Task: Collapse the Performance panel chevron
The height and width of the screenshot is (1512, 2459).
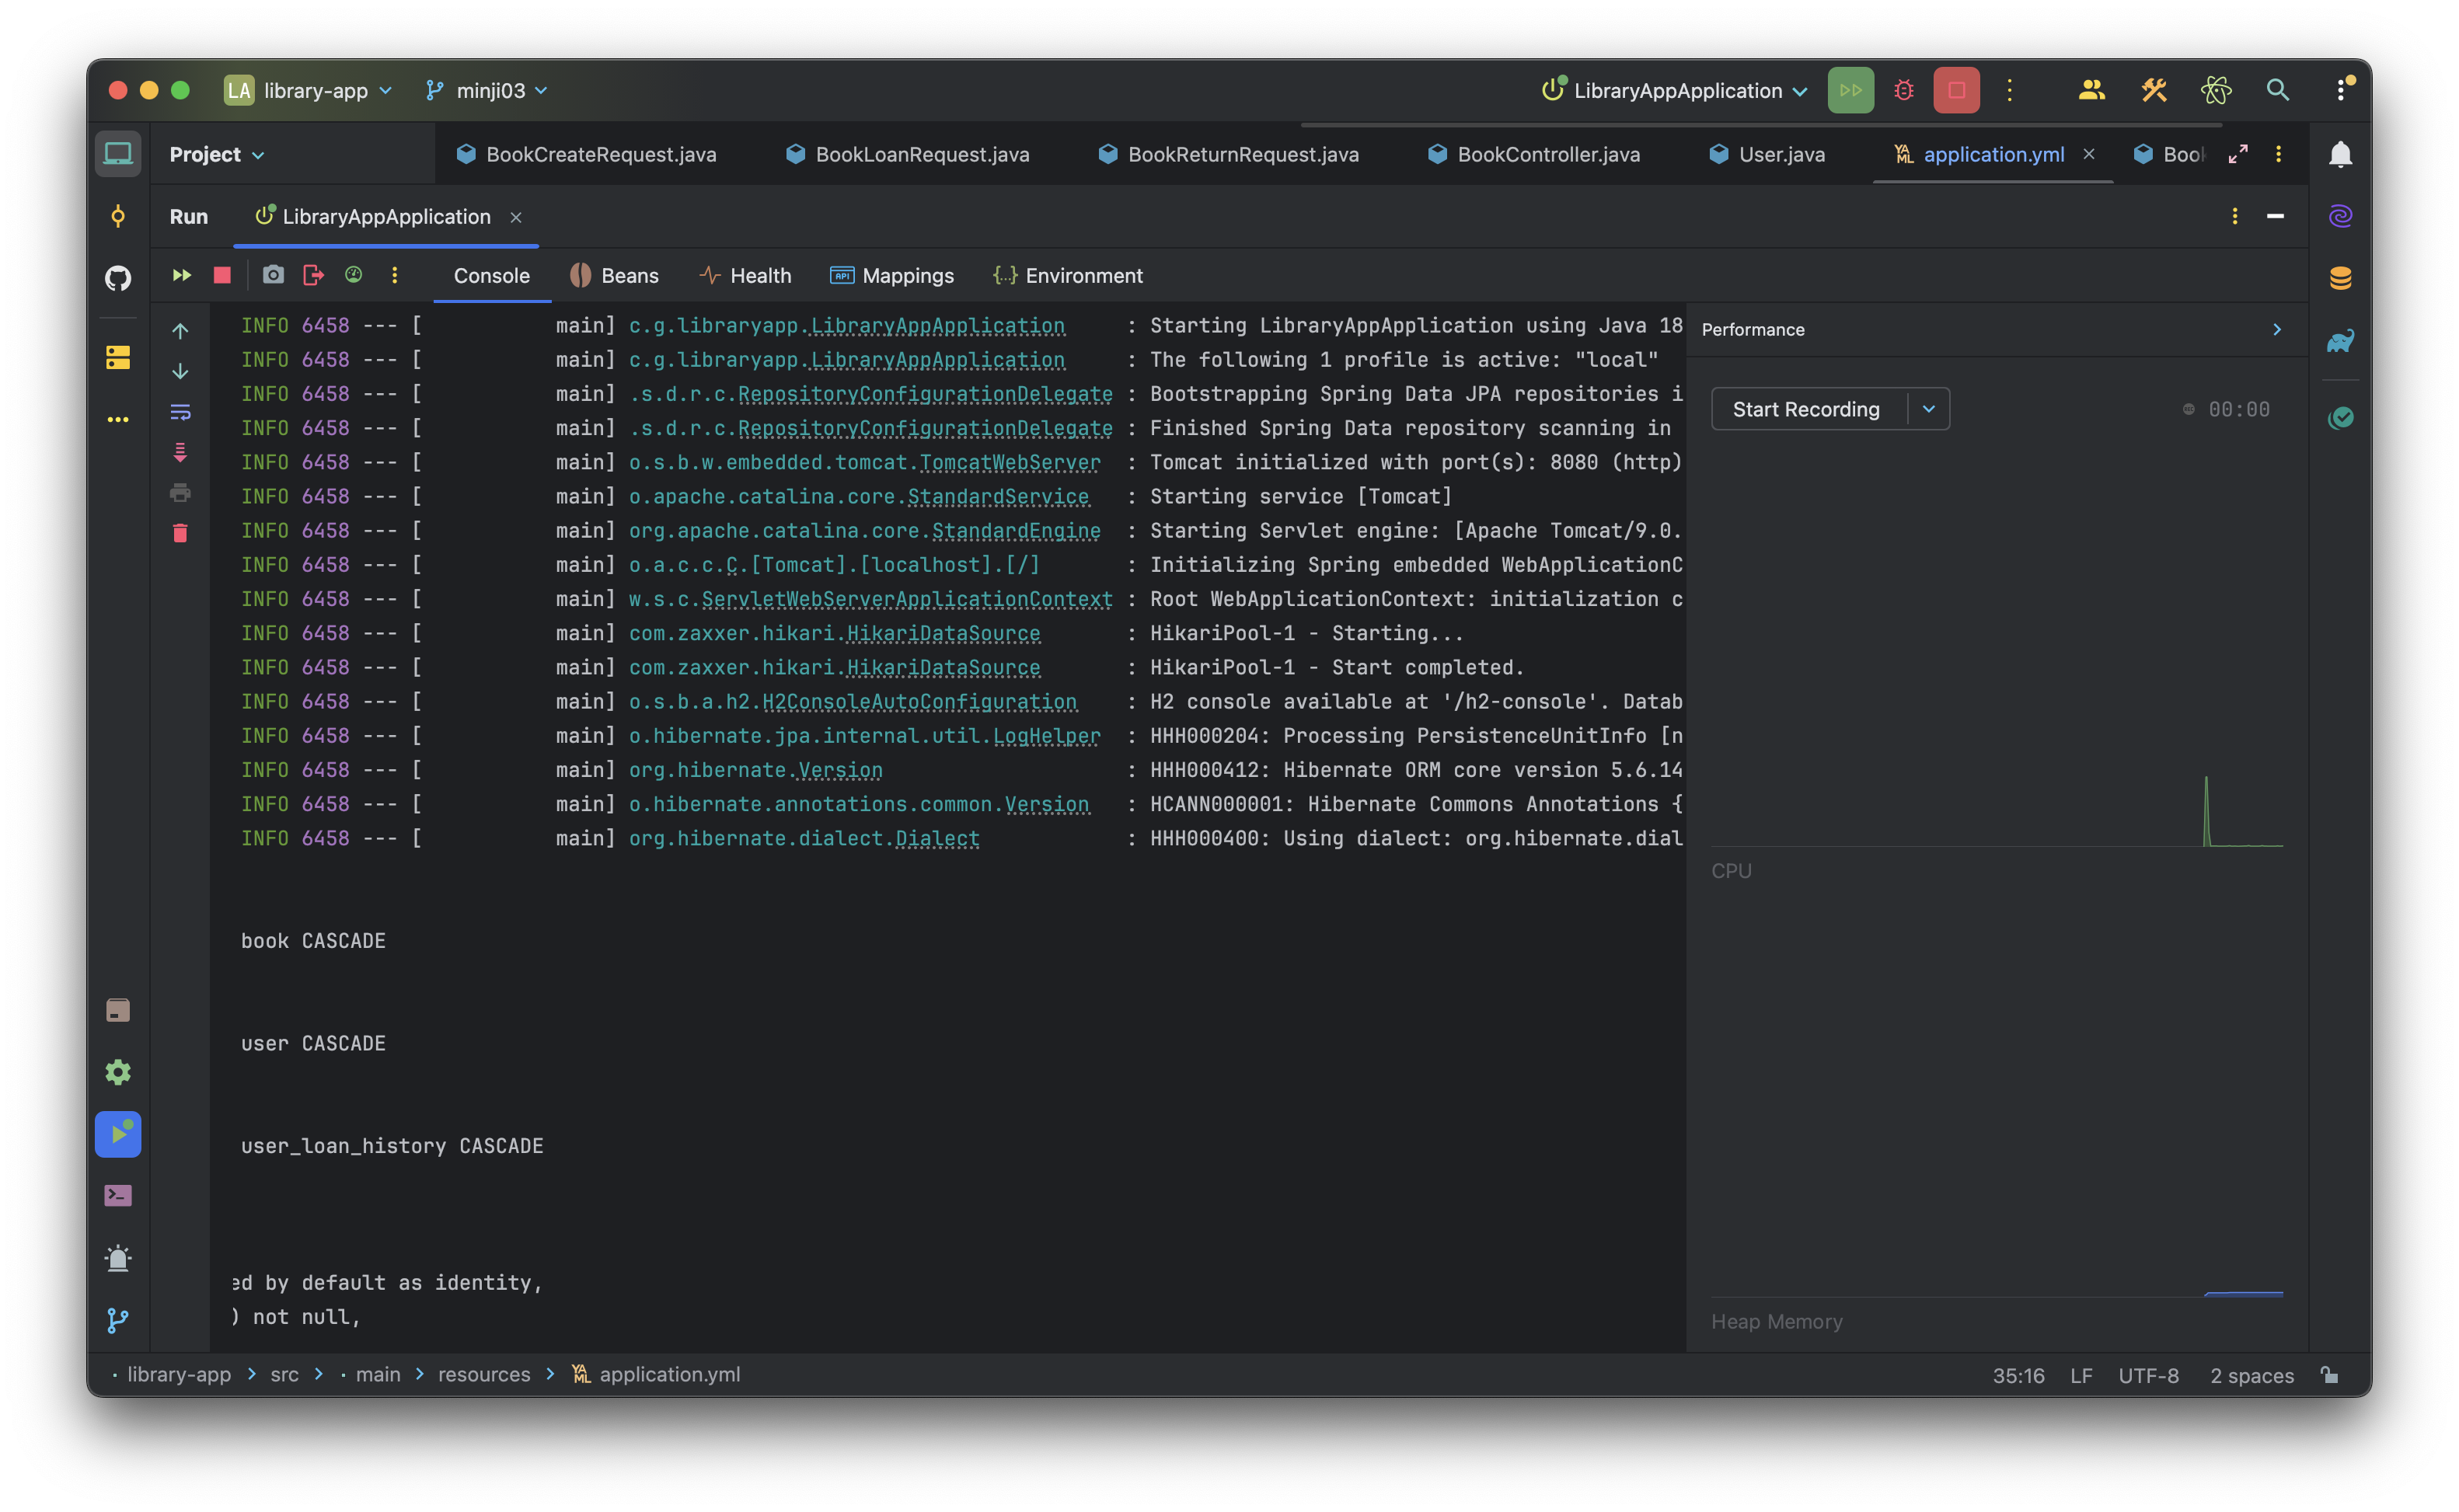Action: (x=2276, y=329)
